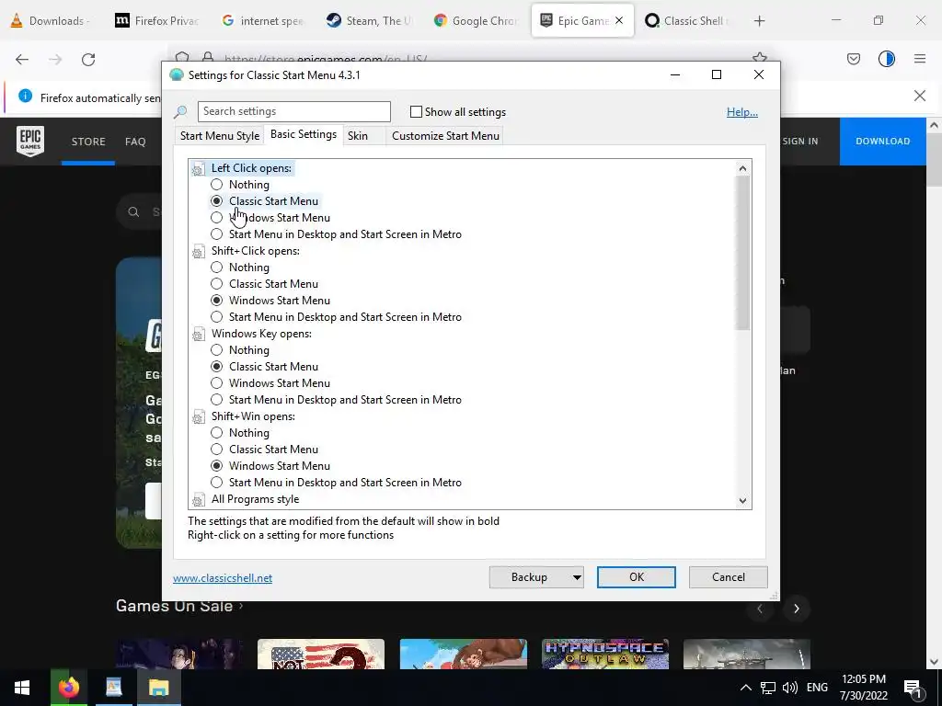The width and height of the screenshot is (942, 706).
Task: Open the Backup dropdown arrow
Action: [576, 577]
